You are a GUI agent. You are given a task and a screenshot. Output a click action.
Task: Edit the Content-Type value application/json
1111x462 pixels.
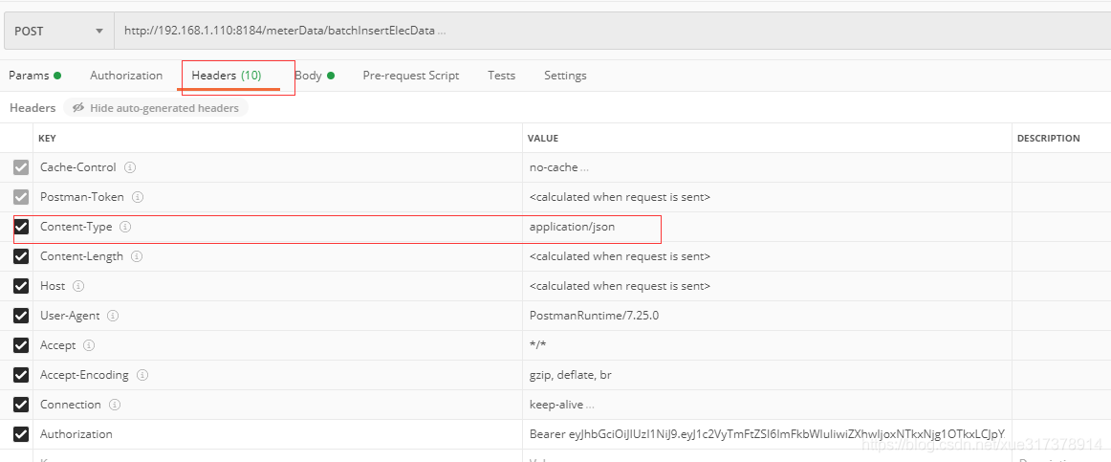[x=572, y=227]
